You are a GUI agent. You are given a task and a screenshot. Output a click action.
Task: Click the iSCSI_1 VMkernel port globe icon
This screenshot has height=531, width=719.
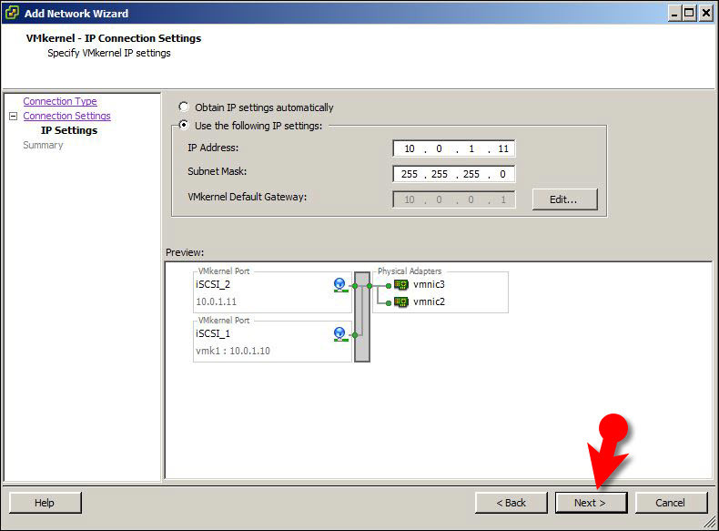coord(339,334)
